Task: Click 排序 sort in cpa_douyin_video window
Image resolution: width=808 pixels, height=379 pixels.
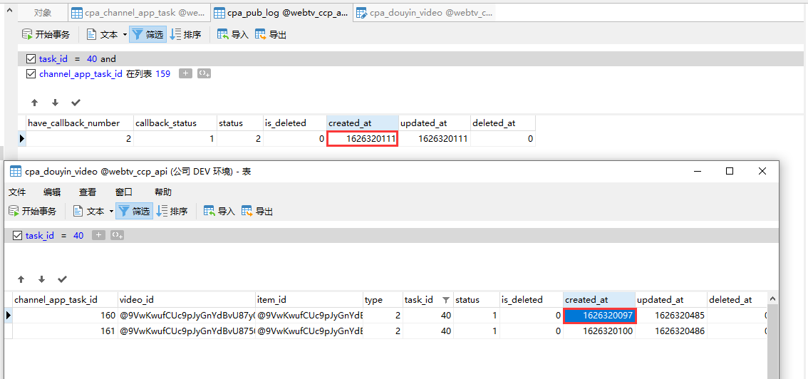Action: tap(172, 211)
